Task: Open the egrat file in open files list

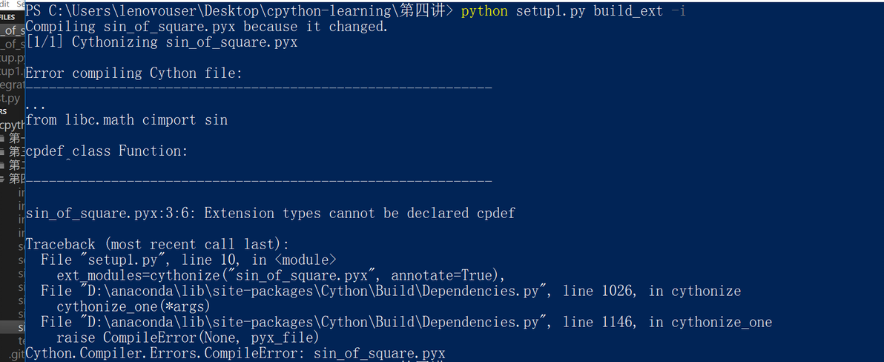Action: tap(12, 85)
